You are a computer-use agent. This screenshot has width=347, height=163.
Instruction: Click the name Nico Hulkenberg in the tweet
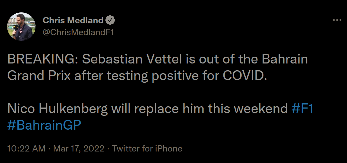coord(57,109)
